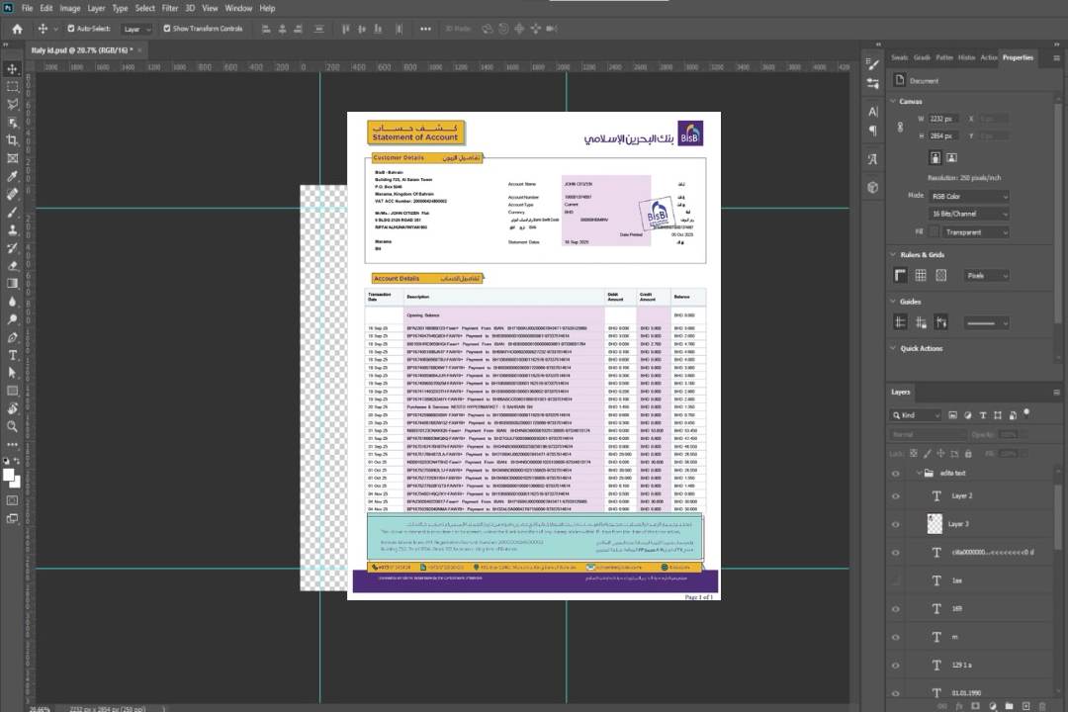
Task: Set canvas to portrait orientation
Action: [935, 157]
